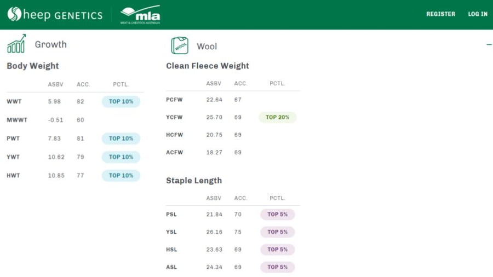The height and width of the screenshot is (277, 493).
Task: Click the PSL Top 5% badge
Action: point(278,215)
